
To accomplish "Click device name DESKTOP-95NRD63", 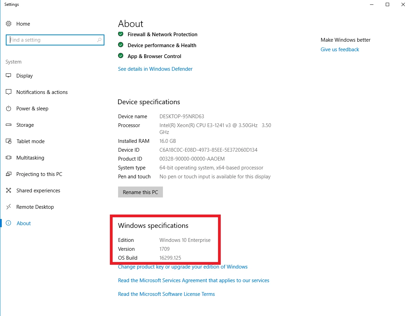I will [182, 116].
